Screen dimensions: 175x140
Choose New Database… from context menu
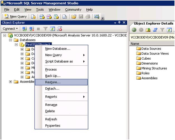tap(61, 49)
